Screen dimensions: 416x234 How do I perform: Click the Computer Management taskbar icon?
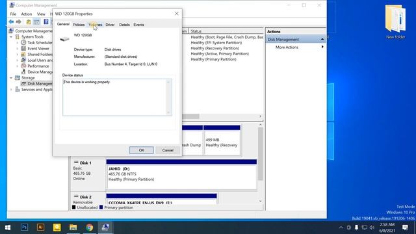pyautogui.click(x=105, y=227)
